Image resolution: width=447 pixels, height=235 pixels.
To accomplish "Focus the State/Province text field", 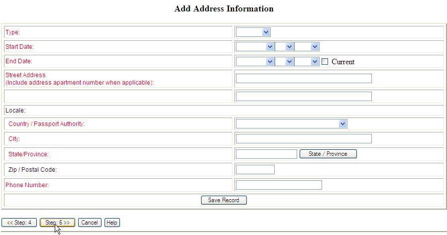I will point(266,154).
